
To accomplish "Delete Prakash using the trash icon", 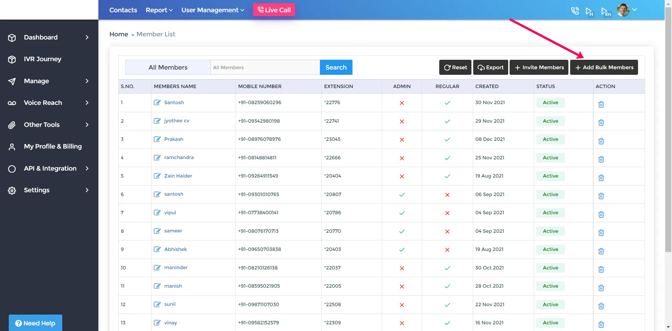I will (x=601, y=141).
